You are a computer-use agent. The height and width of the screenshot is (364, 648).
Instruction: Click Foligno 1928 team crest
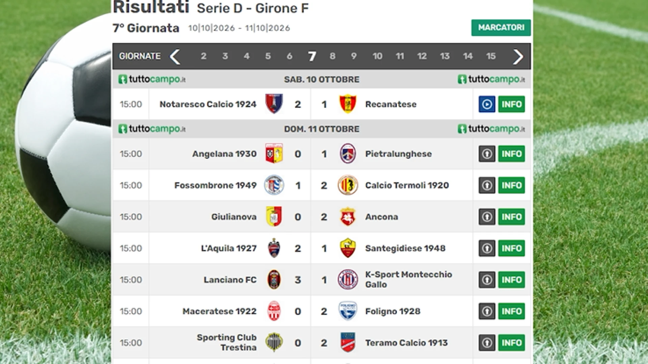(348, 311)
